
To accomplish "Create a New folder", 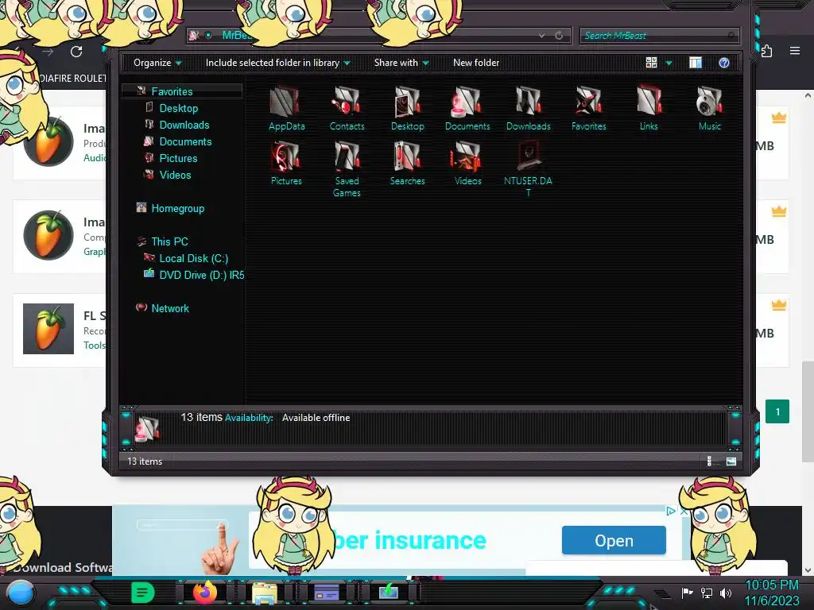I will (x=476, y=63).
